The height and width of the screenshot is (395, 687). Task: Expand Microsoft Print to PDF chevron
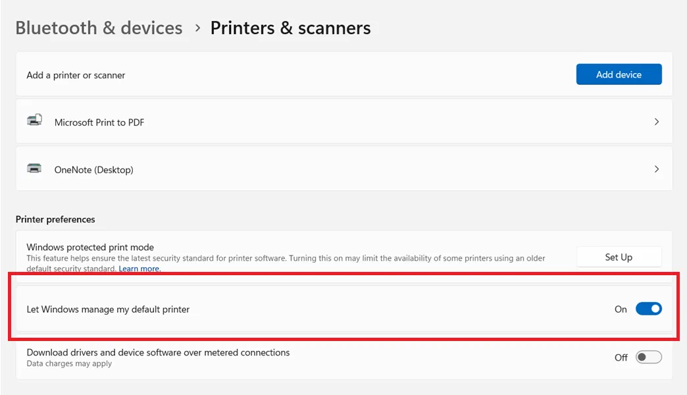(x=656, y=122)
